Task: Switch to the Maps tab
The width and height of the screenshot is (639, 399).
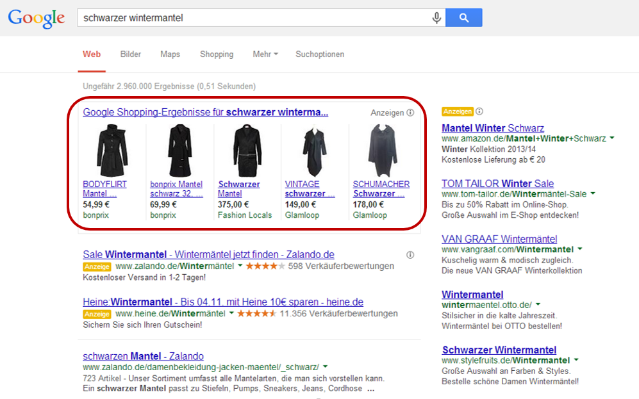Action: click(170, 54)
